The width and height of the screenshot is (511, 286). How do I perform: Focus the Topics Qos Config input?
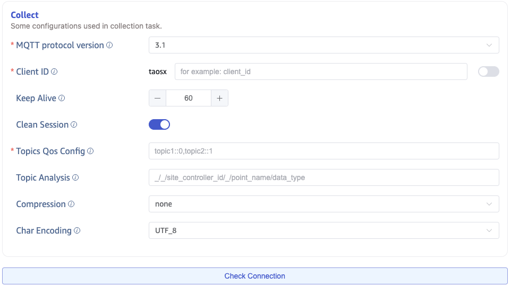[323, 151]
